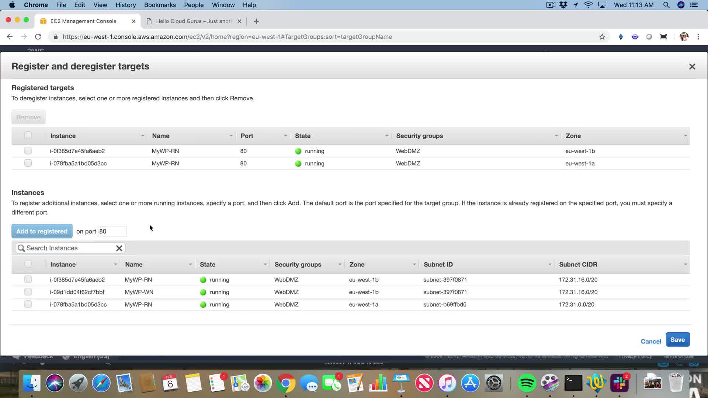Open Spotify from the dock
Screen dimensions: 708x398
(527, 383)
